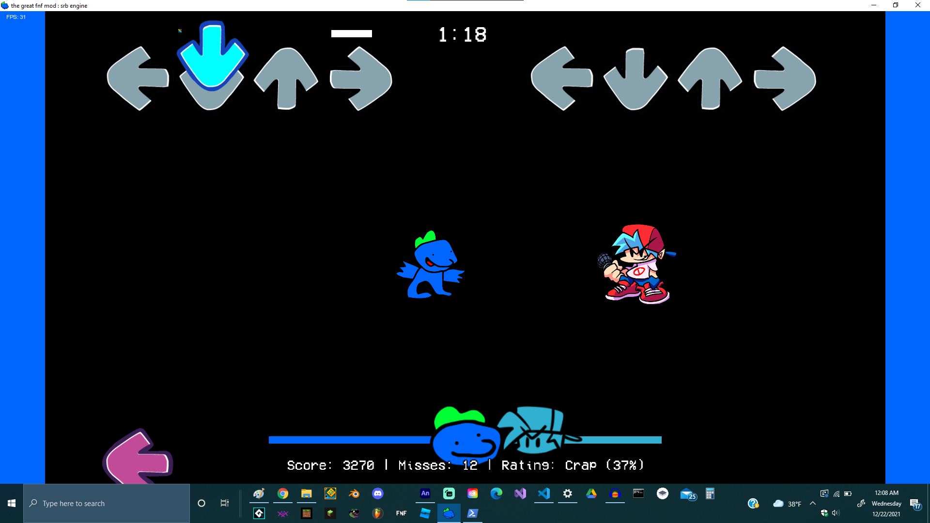Toggle Wi-Fi from the system tray
Screen dimensions: 930x523
click(x=837, y=493)
